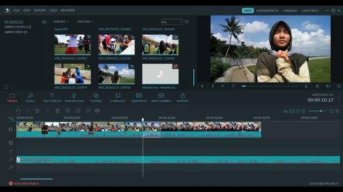This screenshot has width=343, height=192.
Task: Toggle the LIGHT SKIN theme
Action: (310, 11)
